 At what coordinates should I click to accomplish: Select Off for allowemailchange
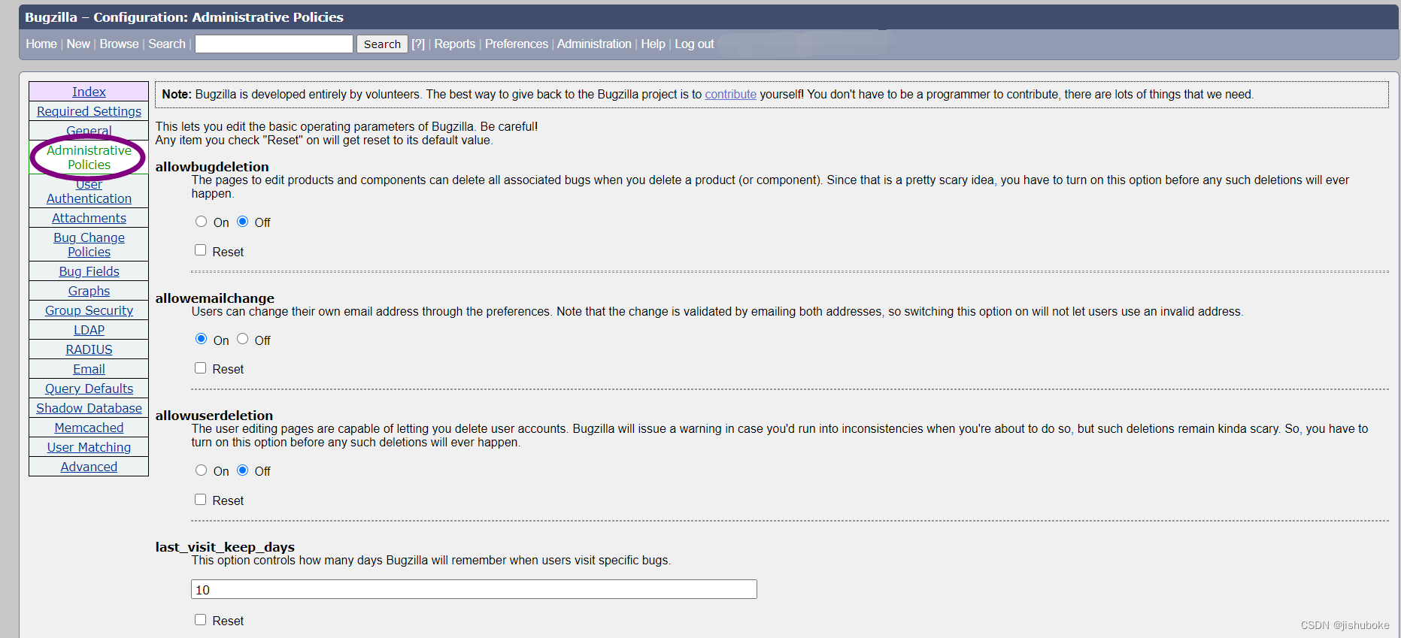[242, 339]
